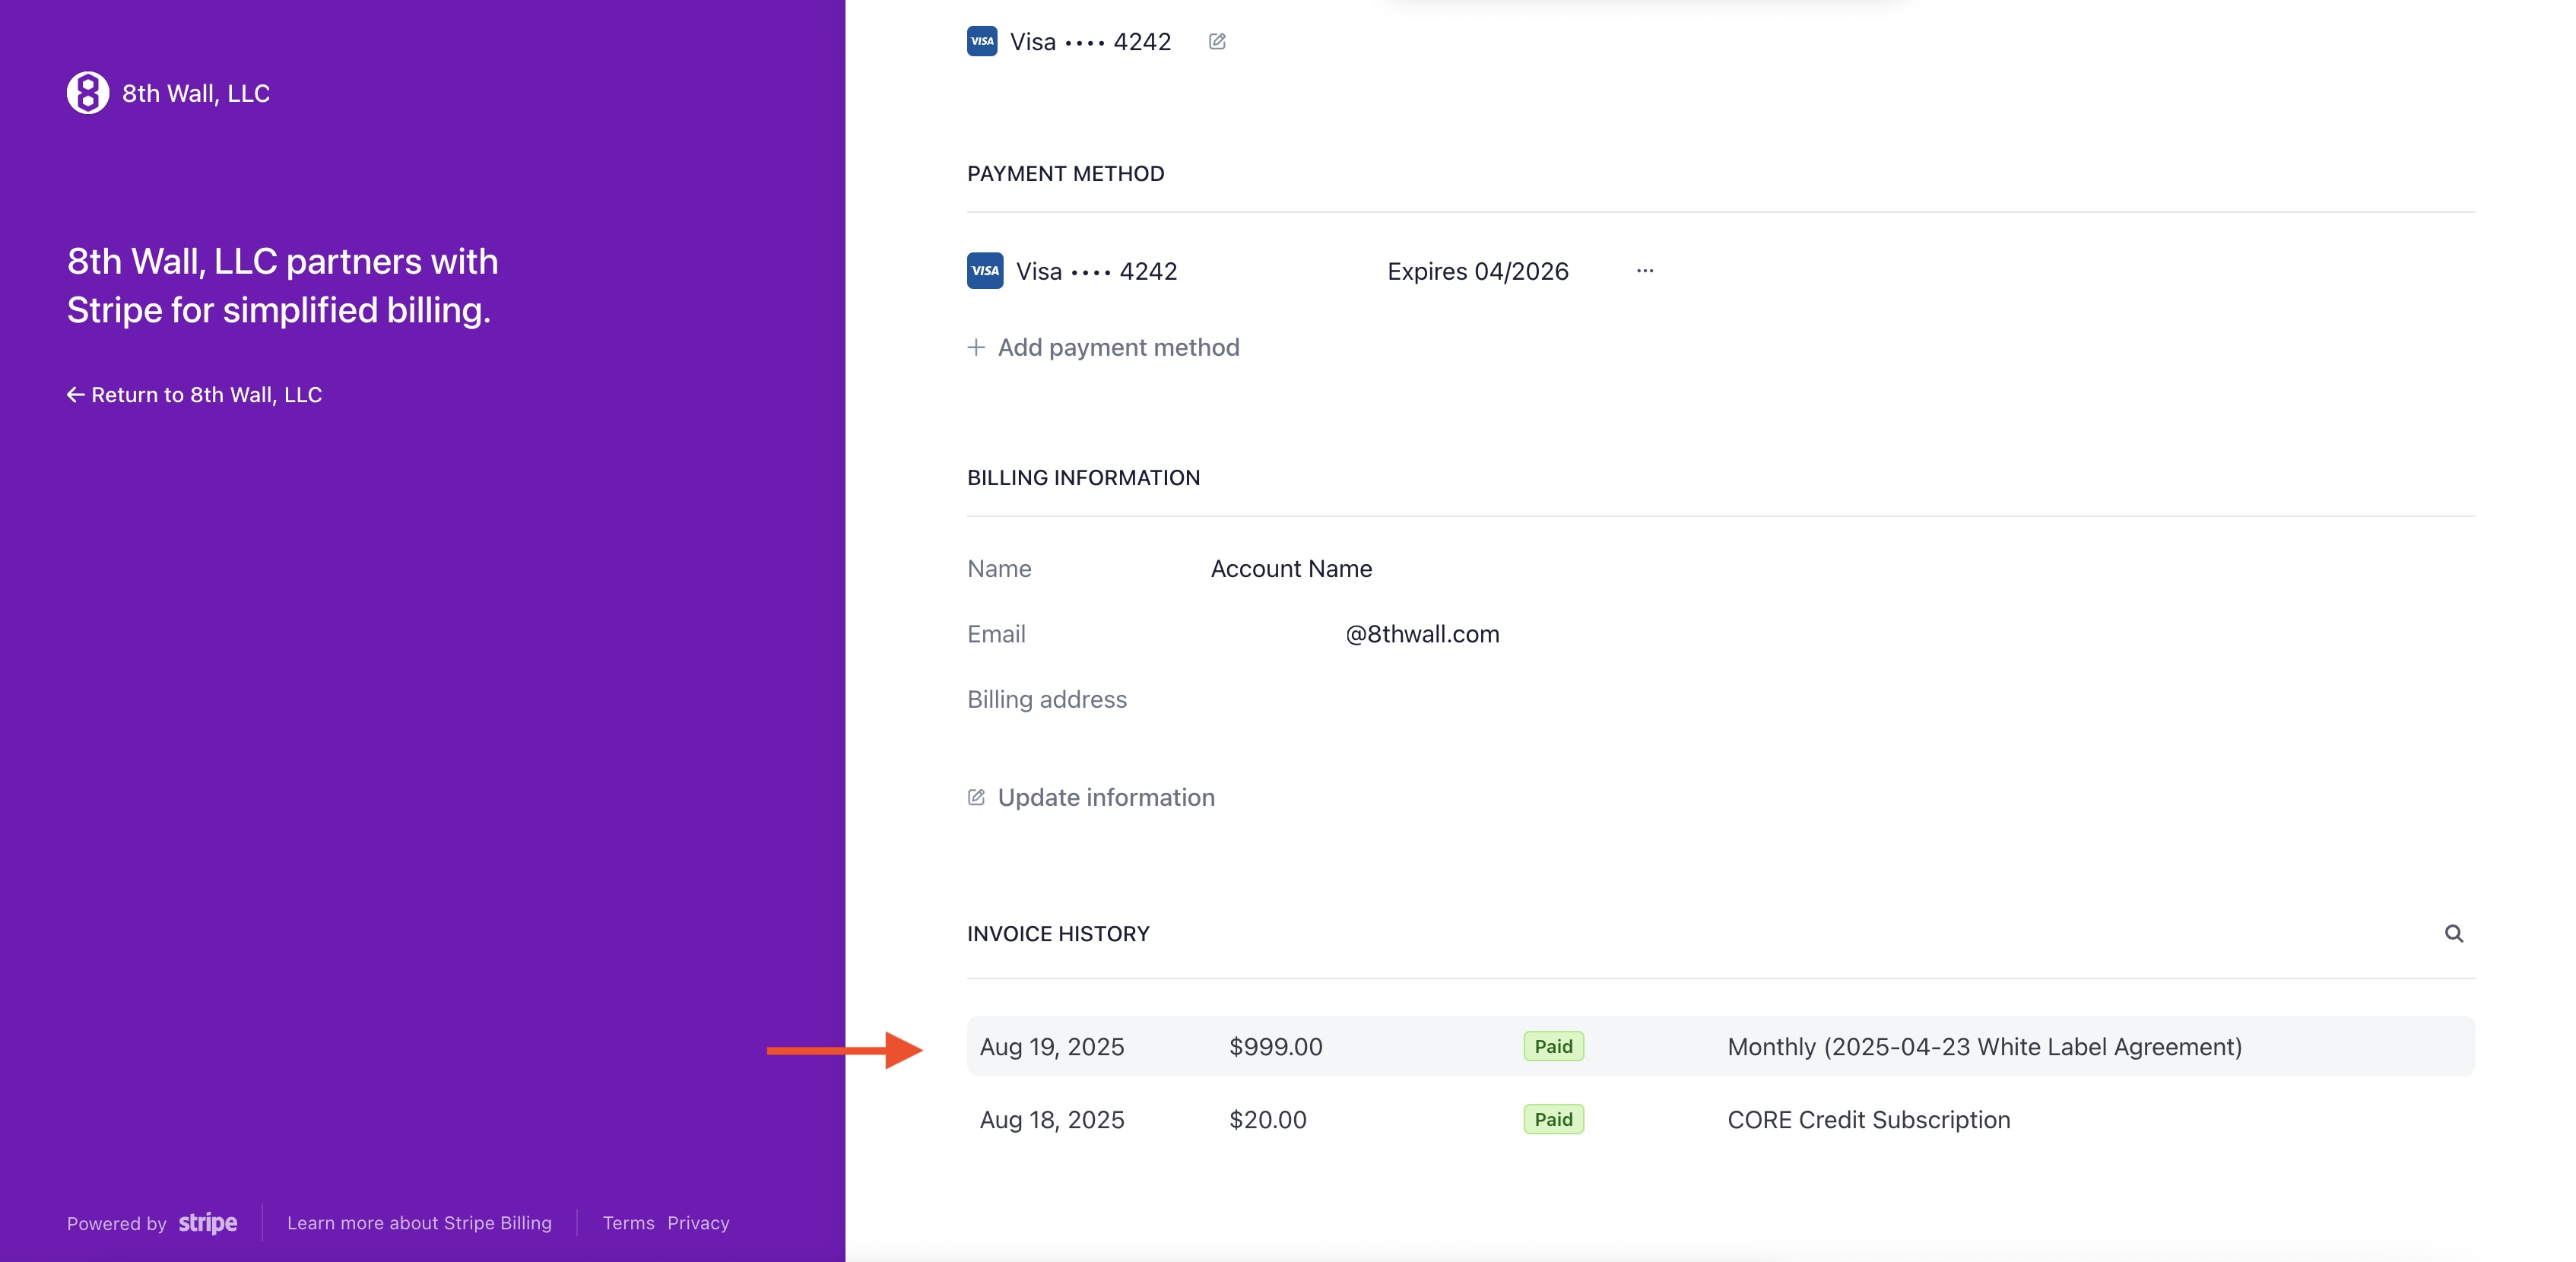Open the Aug 19, 2025 invoice row

(1052, 1046)
